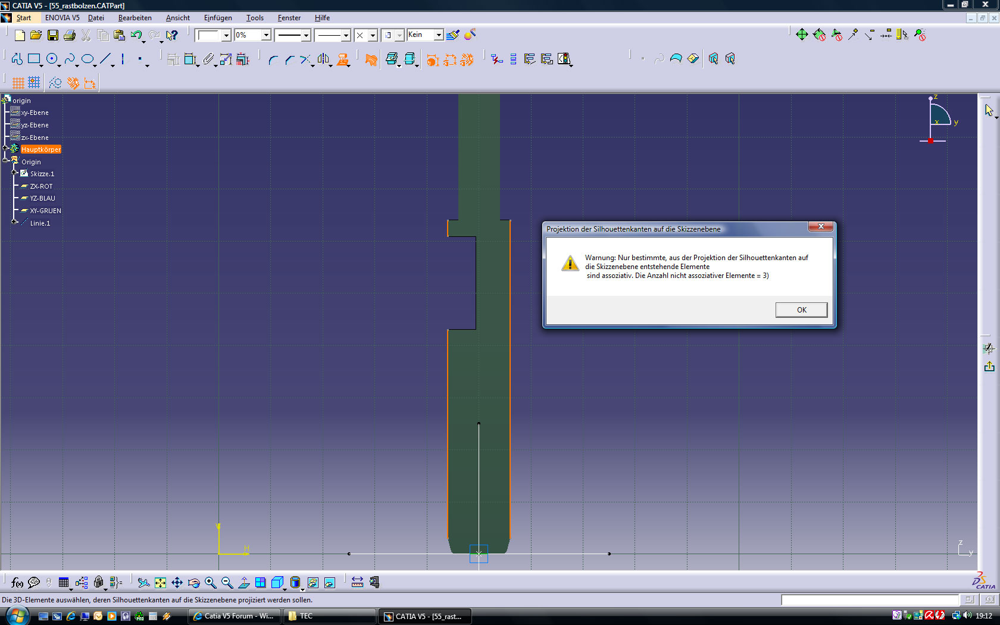Click the Windows Start orb
Image resolution: width=1000 pixels, height=625 pixels.
[x=16, y=615]
